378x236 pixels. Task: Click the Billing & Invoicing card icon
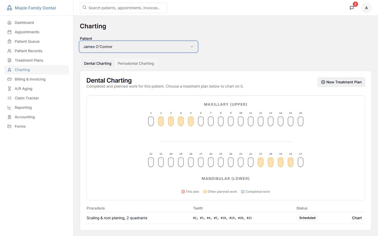tap(9, 79)
